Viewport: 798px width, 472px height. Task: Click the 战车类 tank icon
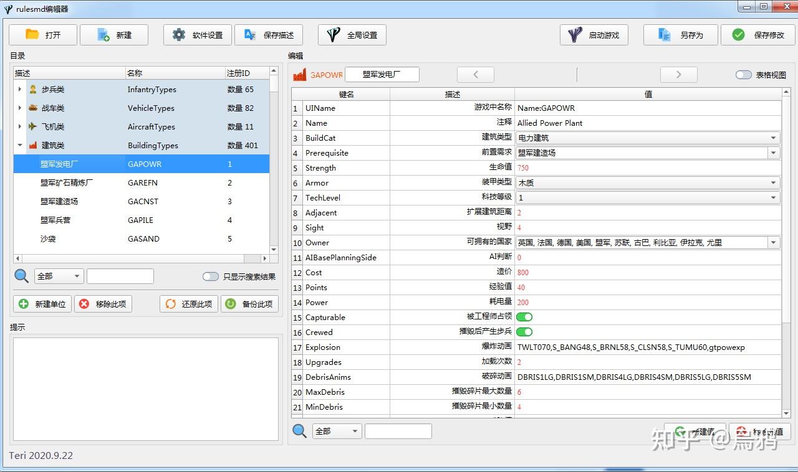[x=33, y=108]
